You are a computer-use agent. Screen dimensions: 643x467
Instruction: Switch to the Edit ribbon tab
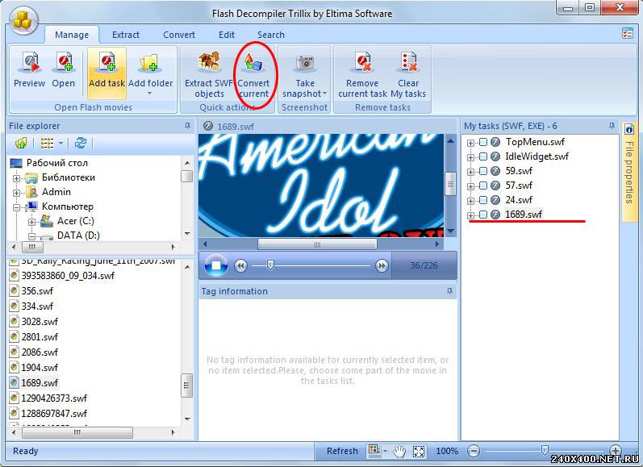coord(227,35)
